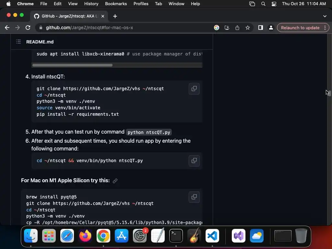The image size is (332, 249).
Task: Open the Edit menu
Action: (x=57, y=4)
